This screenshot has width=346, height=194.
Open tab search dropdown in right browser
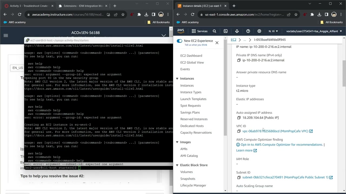[x=310, y=4]
